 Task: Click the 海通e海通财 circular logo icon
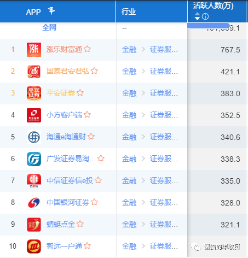(x=34, y=137)
